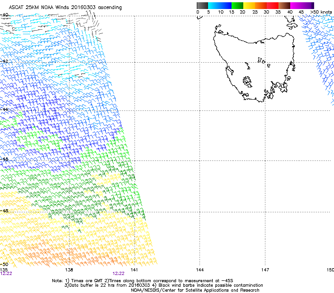The height and width of the screenshot is (293, 334).
Task: Click the latitude label '-42'
Action: 5,61
